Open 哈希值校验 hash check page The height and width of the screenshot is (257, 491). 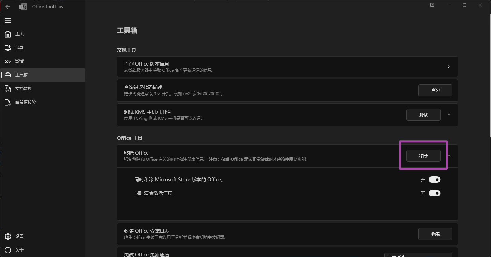click(43, 102)
